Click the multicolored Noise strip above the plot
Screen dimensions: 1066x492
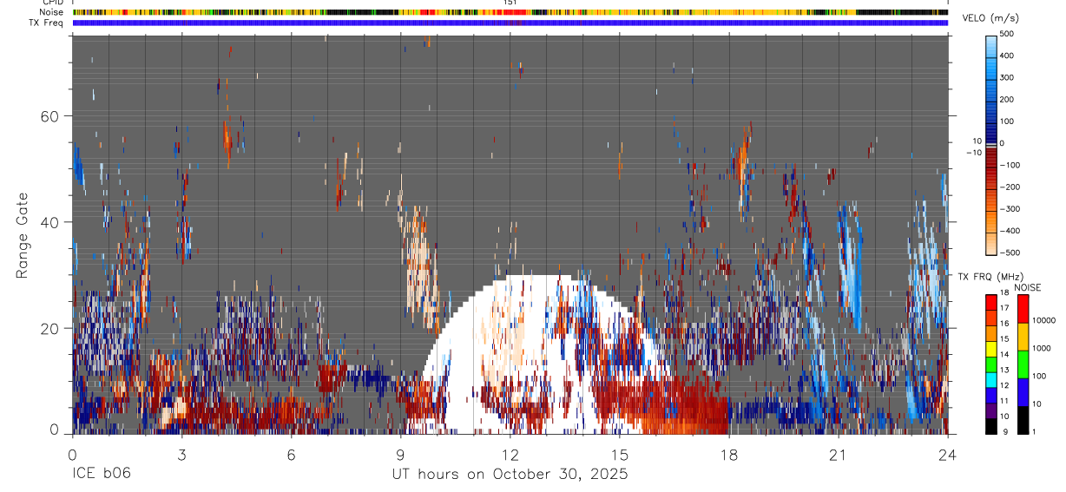point(510,12)
